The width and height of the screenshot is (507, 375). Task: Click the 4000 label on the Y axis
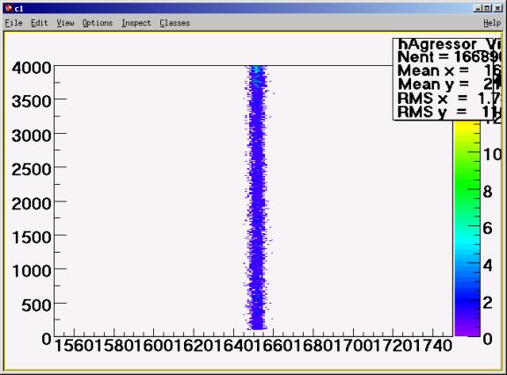(x=32, y=68)
